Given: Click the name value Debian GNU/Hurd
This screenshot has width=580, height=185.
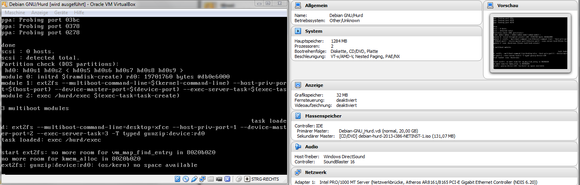Looking at the screenshot, I should [x=346, y=15].
